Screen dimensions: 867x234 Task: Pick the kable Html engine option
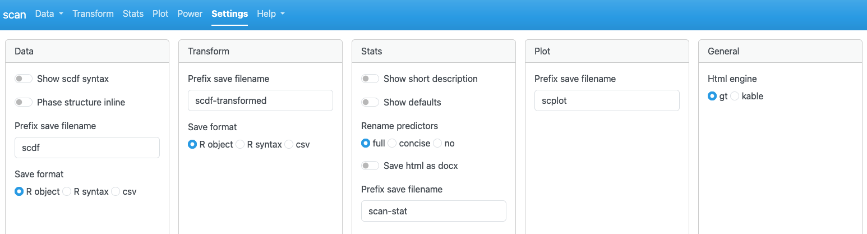coord(735,96)
